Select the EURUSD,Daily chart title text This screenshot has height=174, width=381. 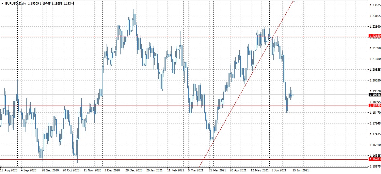tap(16, 4)
